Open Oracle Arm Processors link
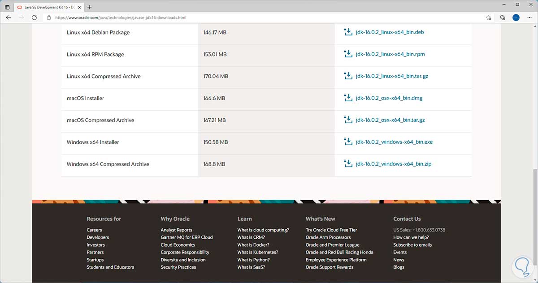This screenshot has width=538, height=283. (x=328, y=237)
